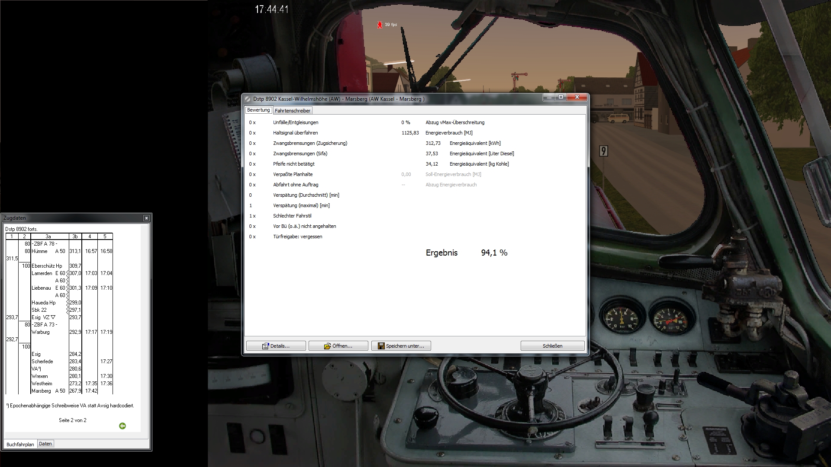Click the red figure icon beside fps
Viewport: 831px width, 467px height.
[380, 25]
